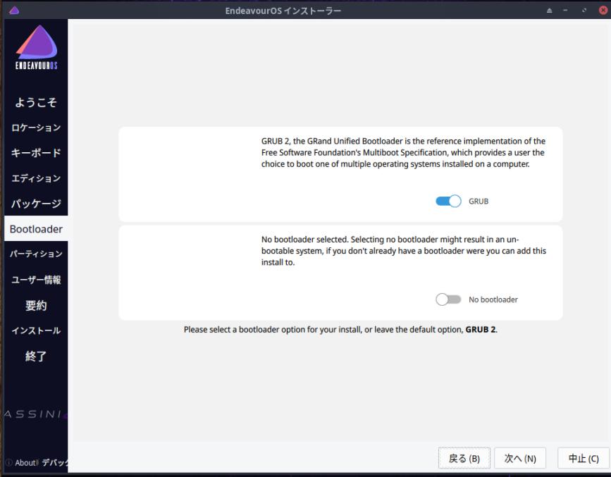Select the インストール step
Image resolution: width=611 pixels, height=477 pixels.
[x=36, y=330]
